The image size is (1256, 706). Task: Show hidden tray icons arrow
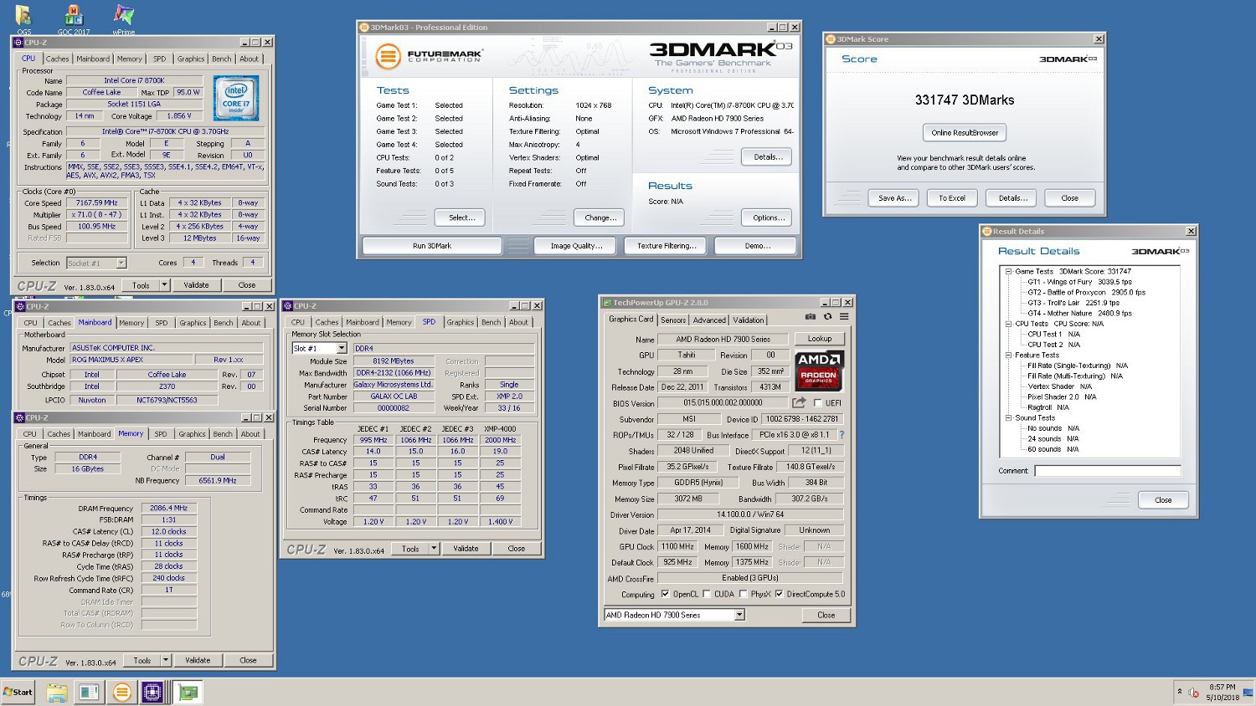pyautogui.click(x=1180, y=692)
